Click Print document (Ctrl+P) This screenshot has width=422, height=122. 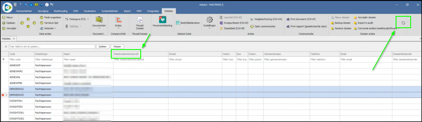(x=301, y=19)
